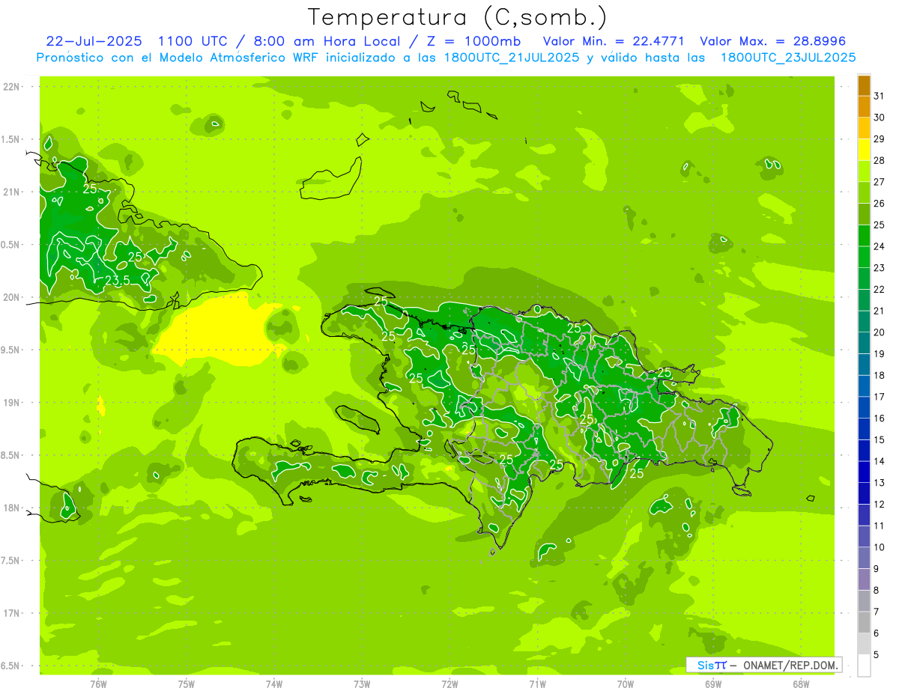
Task: Select the '75W' longitude label
Action: tap(187, 684)
